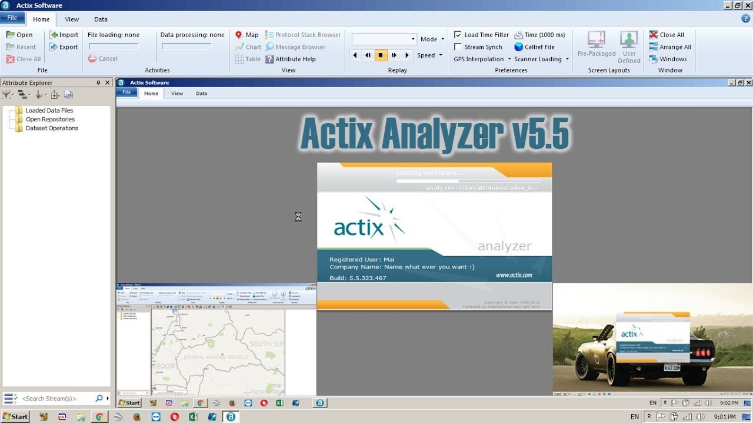Open Attribute Help
The width and height of the screenshot is (753, 424).
point(291,59)
